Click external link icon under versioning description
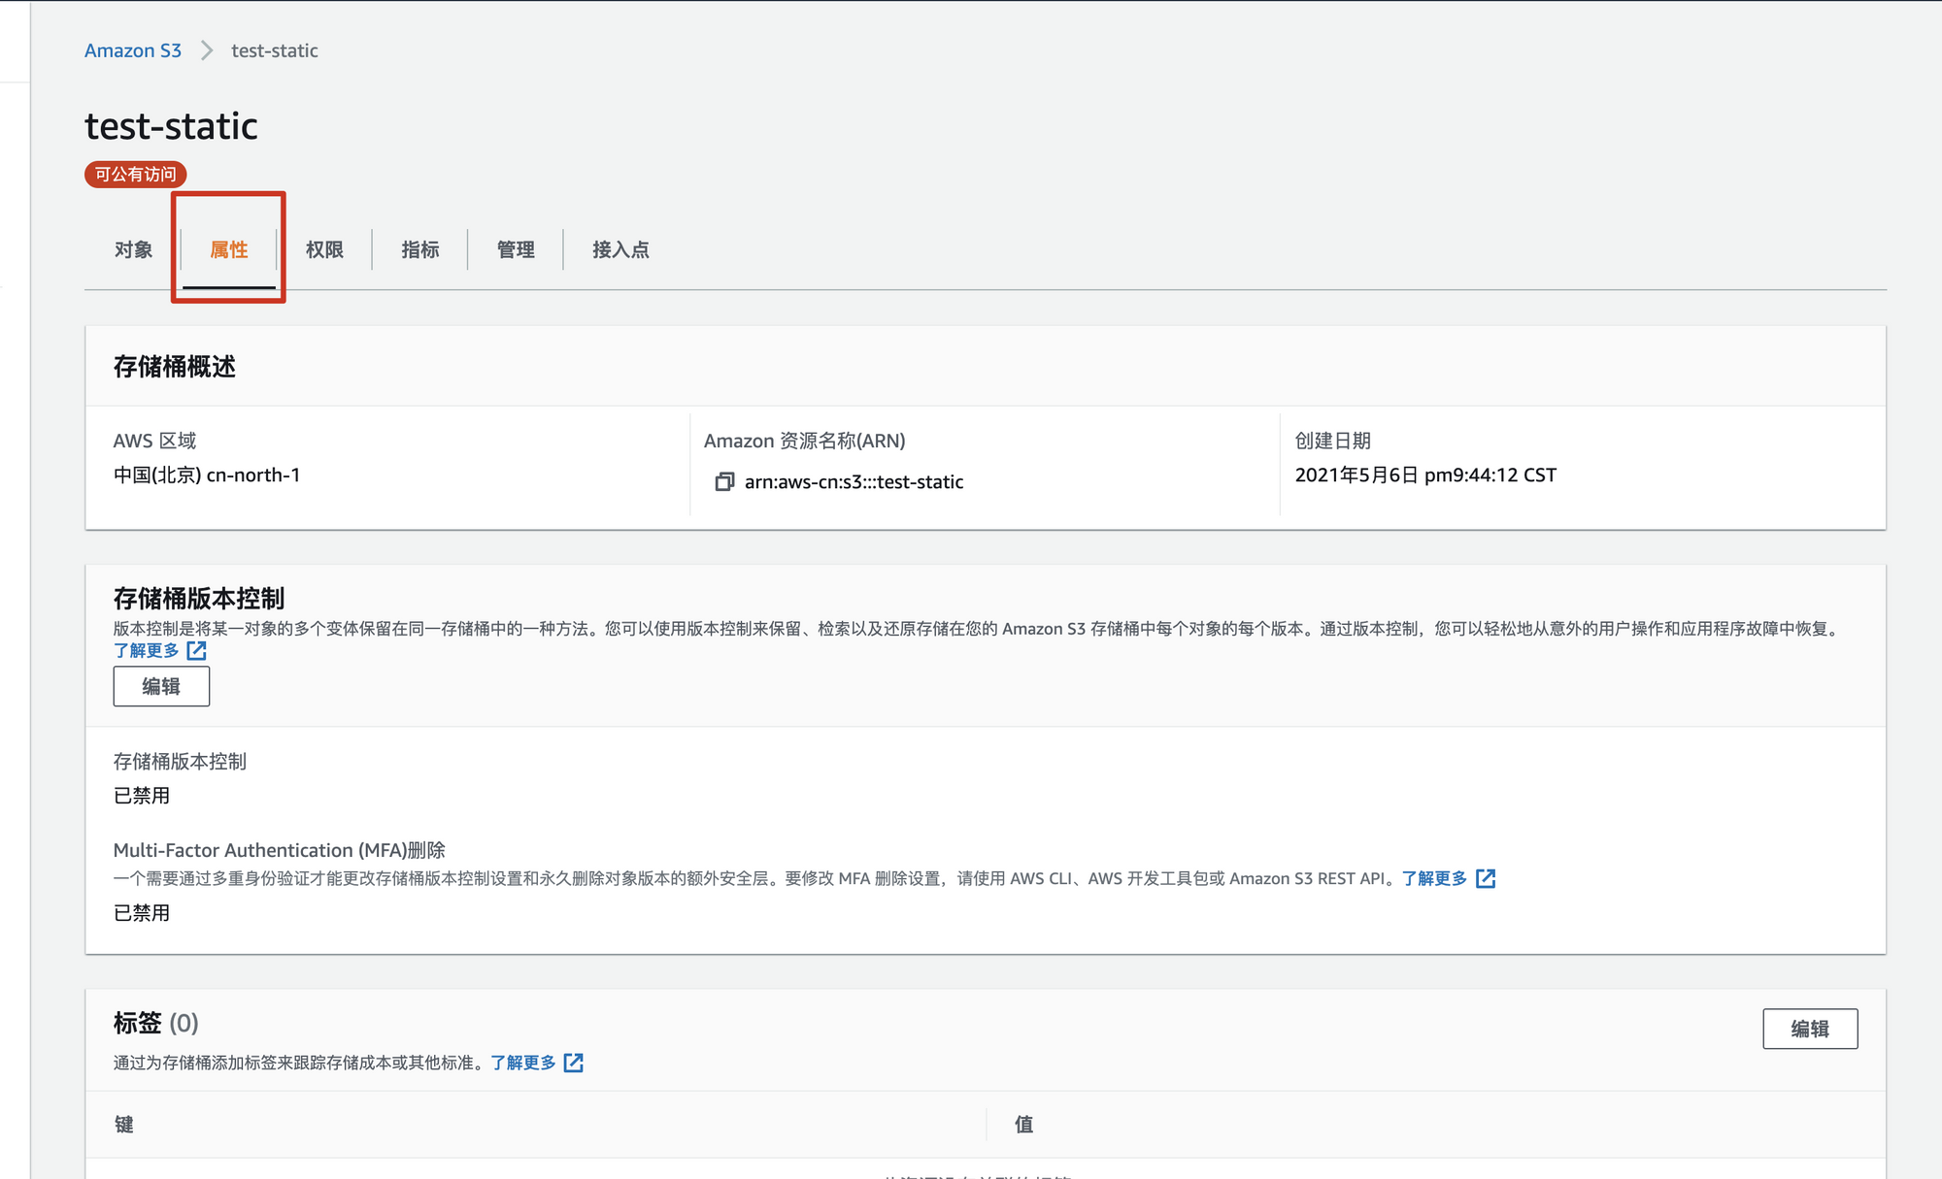 coord(197,650)
